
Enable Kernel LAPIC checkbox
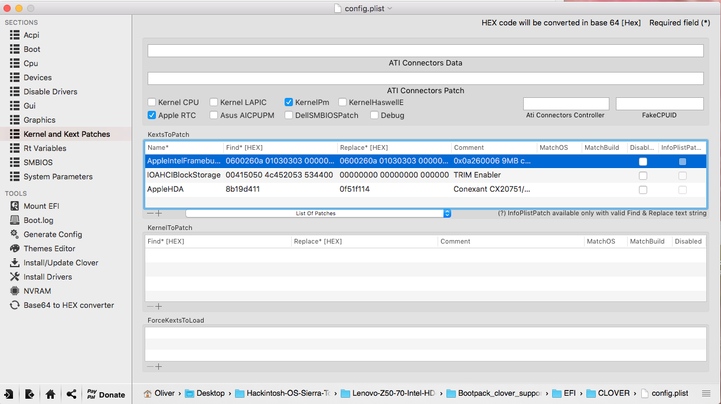tap(214, 102)
